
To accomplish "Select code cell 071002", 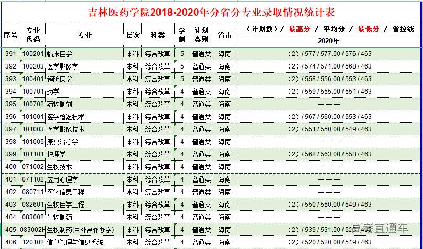I will pos(33,167).
